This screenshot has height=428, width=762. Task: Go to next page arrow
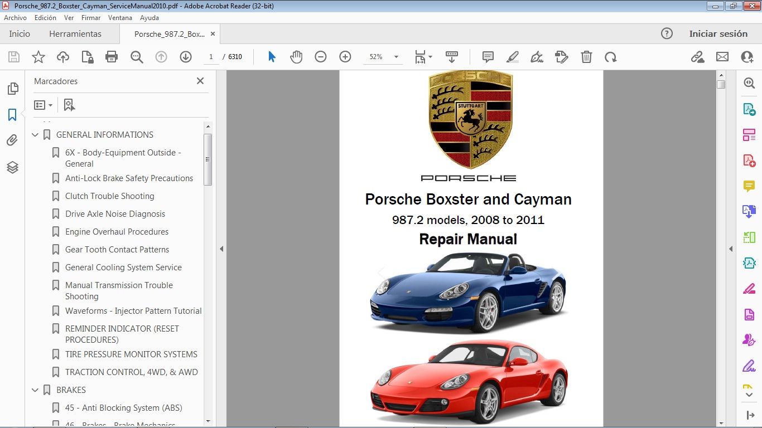[186, 57]
